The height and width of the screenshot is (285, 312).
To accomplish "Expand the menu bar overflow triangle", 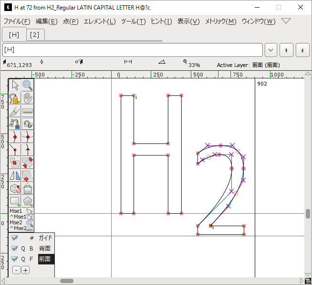I will click(286, 21).
